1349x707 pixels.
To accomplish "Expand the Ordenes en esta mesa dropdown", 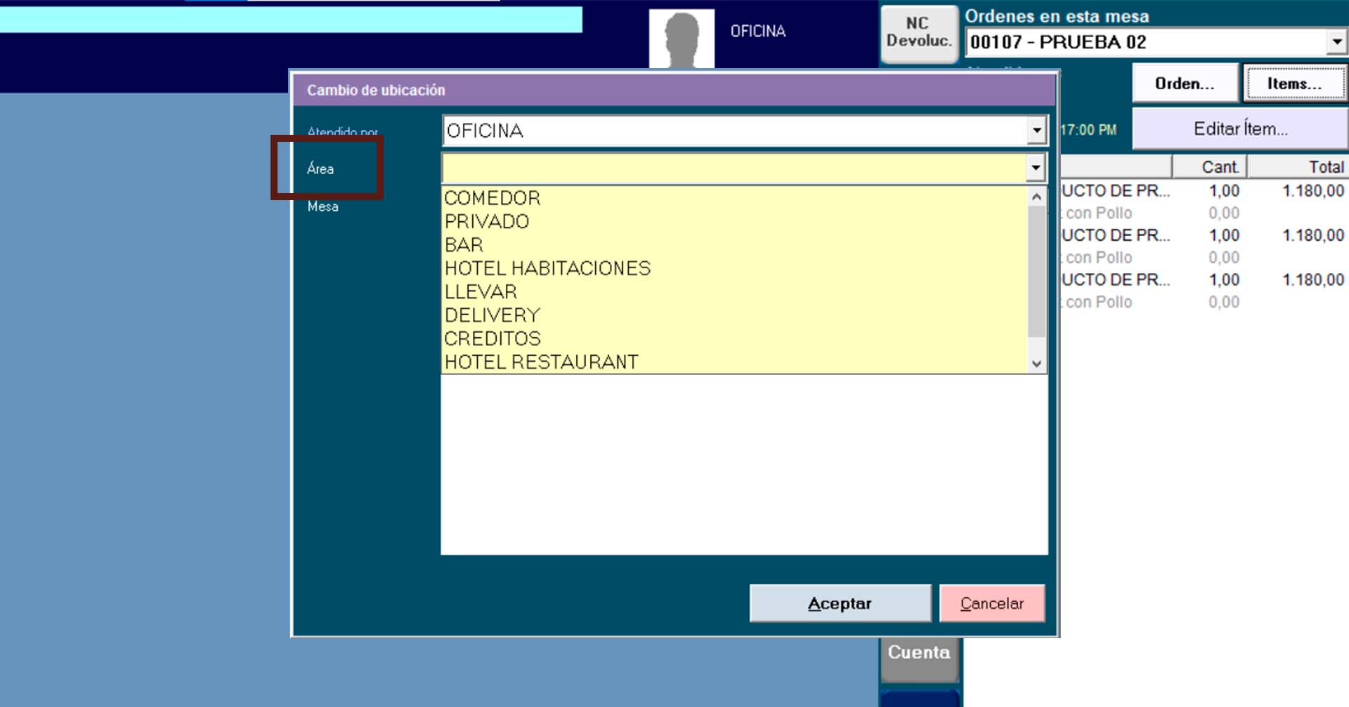I will pos(1336,42).
